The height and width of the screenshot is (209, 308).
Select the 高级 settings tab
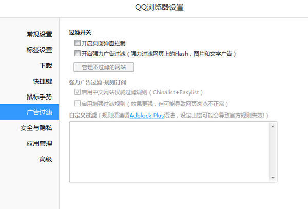coord(45,159)
